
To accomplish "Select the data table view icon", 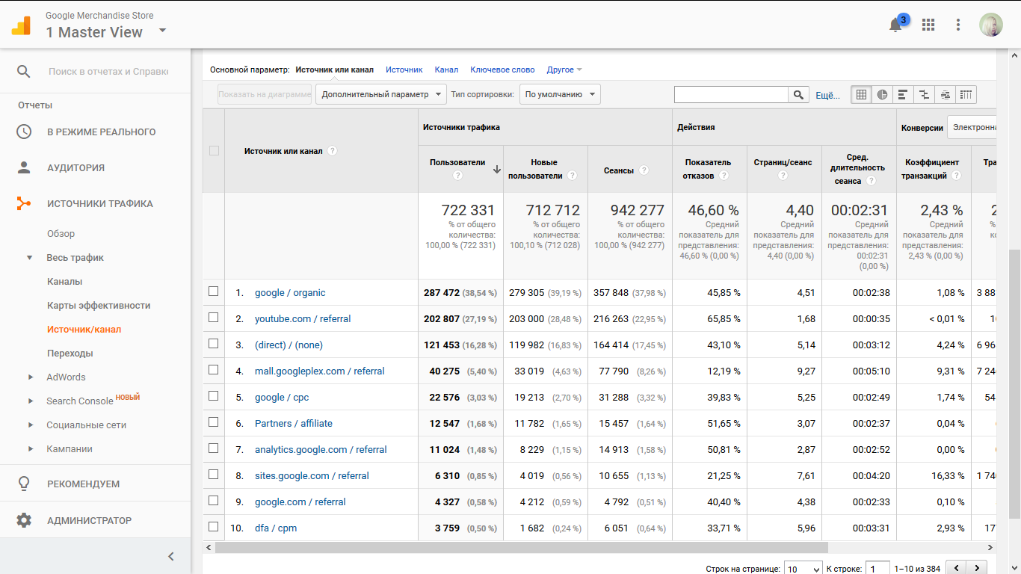I will point(860,94).
